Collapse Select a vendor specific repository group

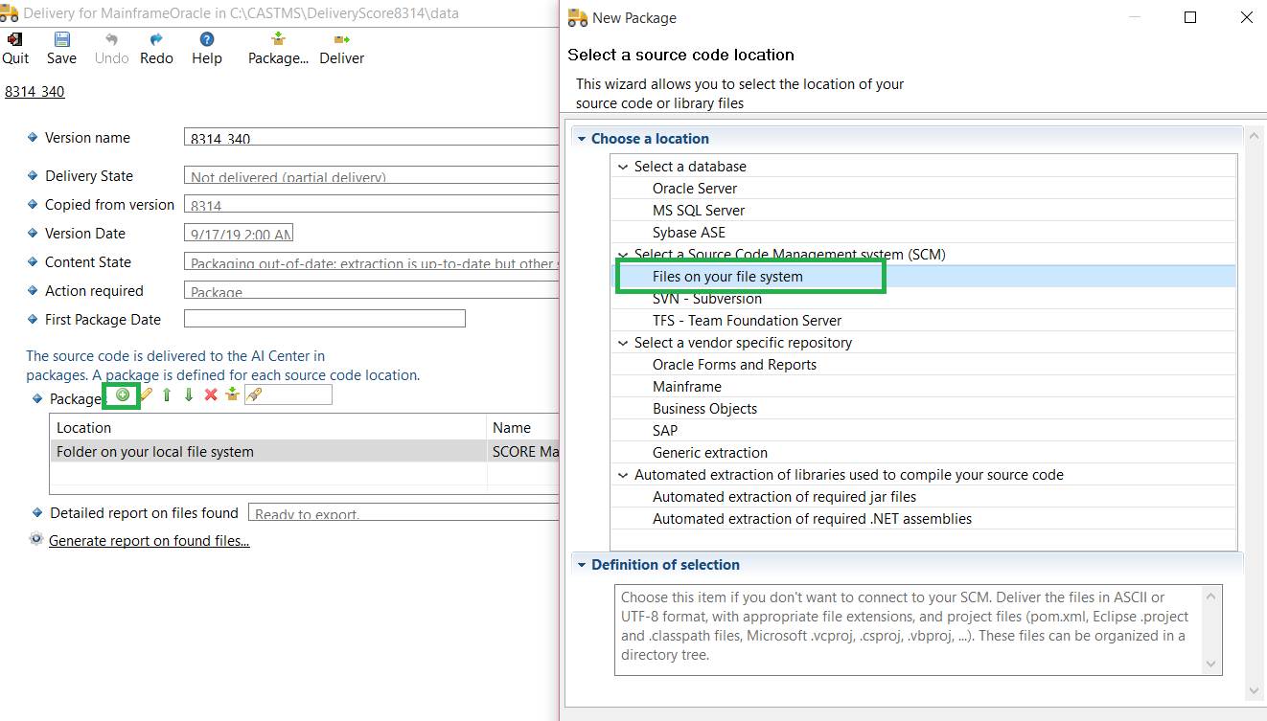[624, 343]
